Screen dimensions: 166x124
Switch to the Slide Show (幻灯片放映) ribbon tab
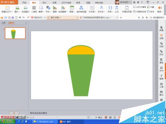tap(66, 3)
